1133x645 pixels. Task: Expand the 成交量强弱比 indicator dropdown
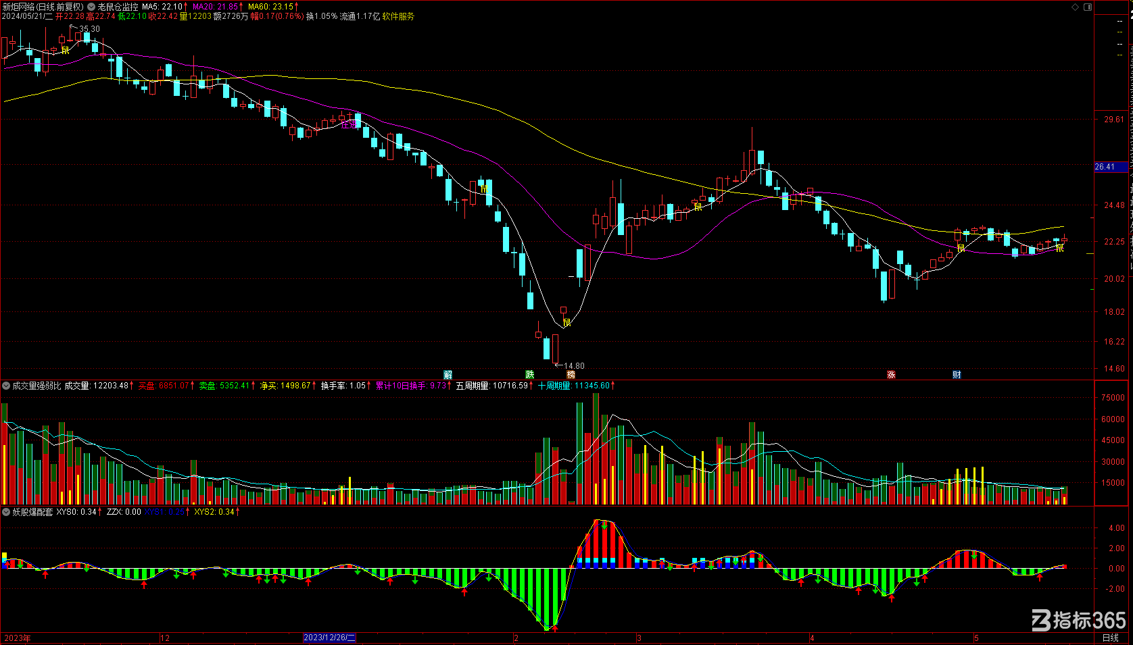pos(6,386)
